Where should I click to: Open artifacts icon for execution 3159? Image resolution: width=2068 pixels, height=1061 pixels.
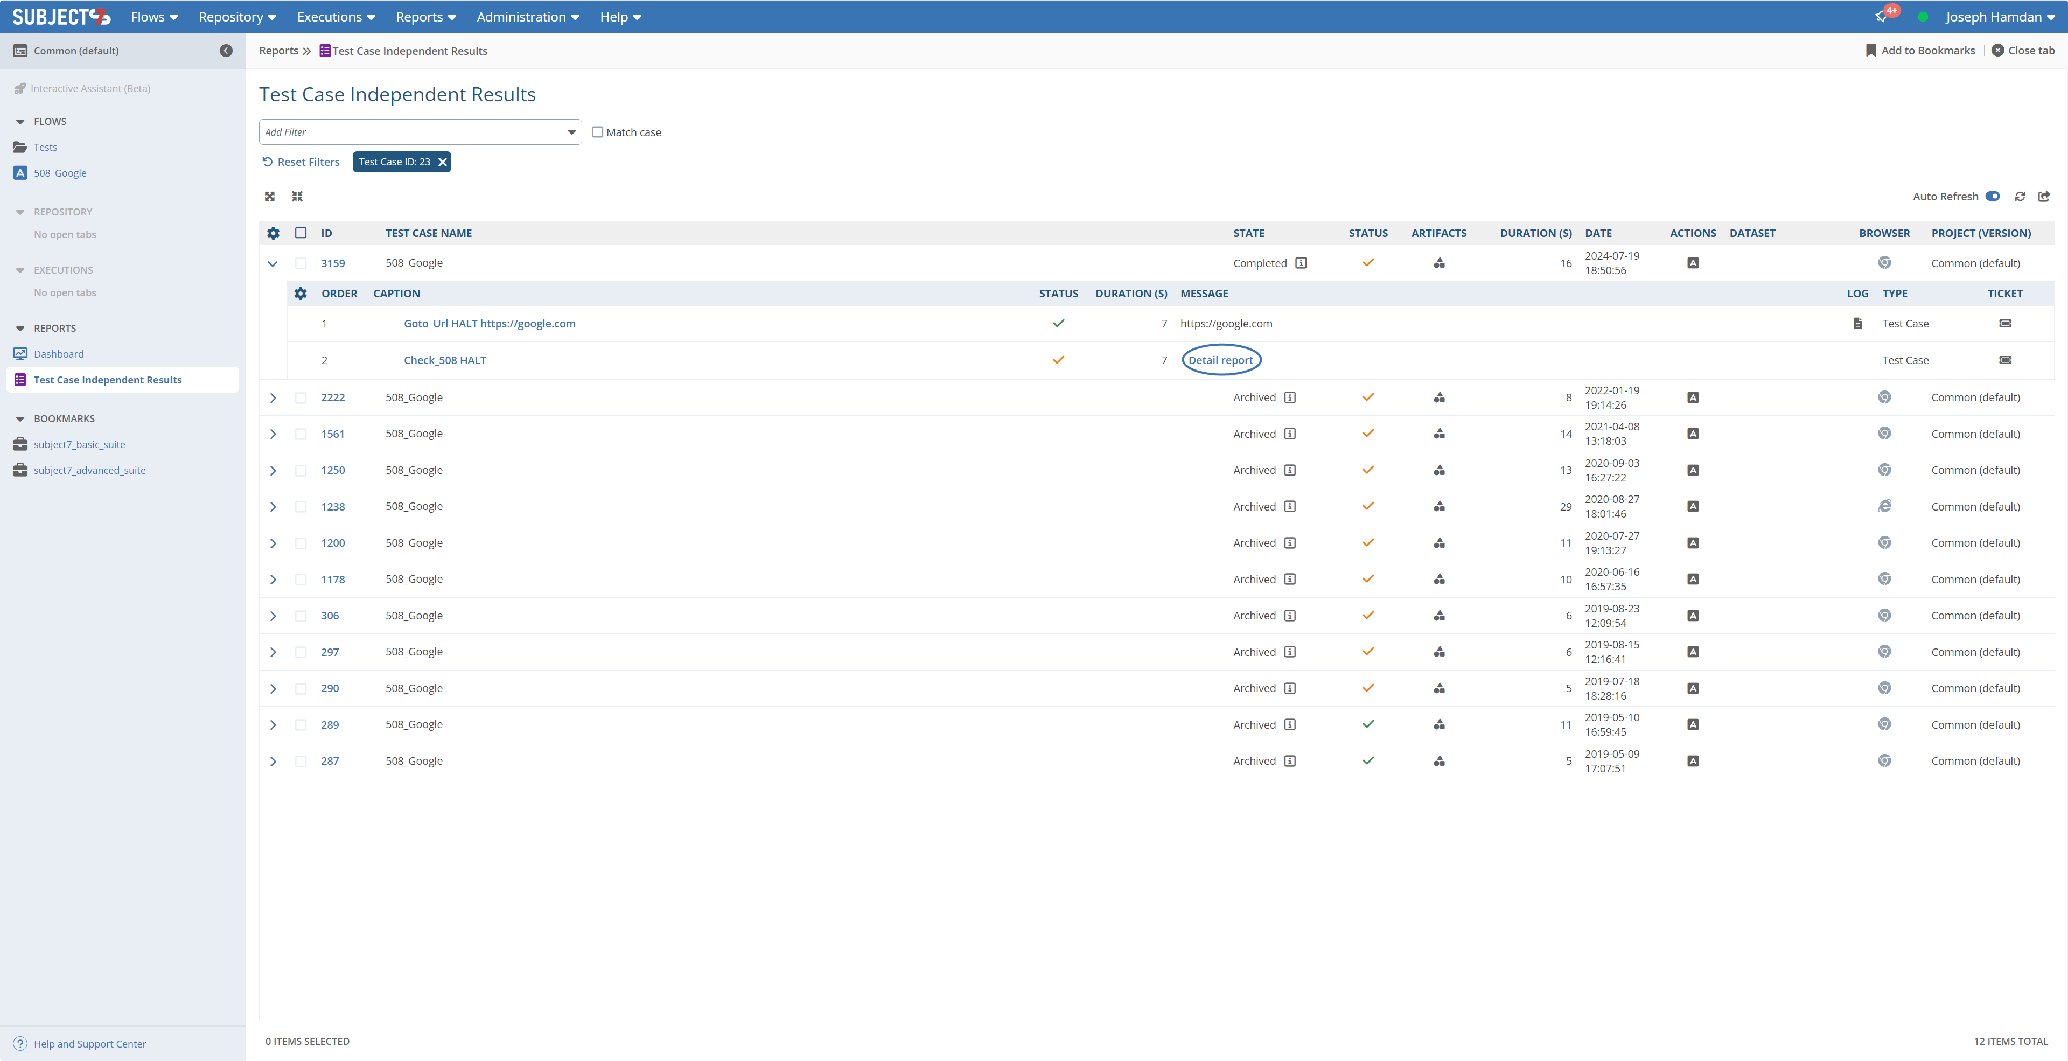1438,263
